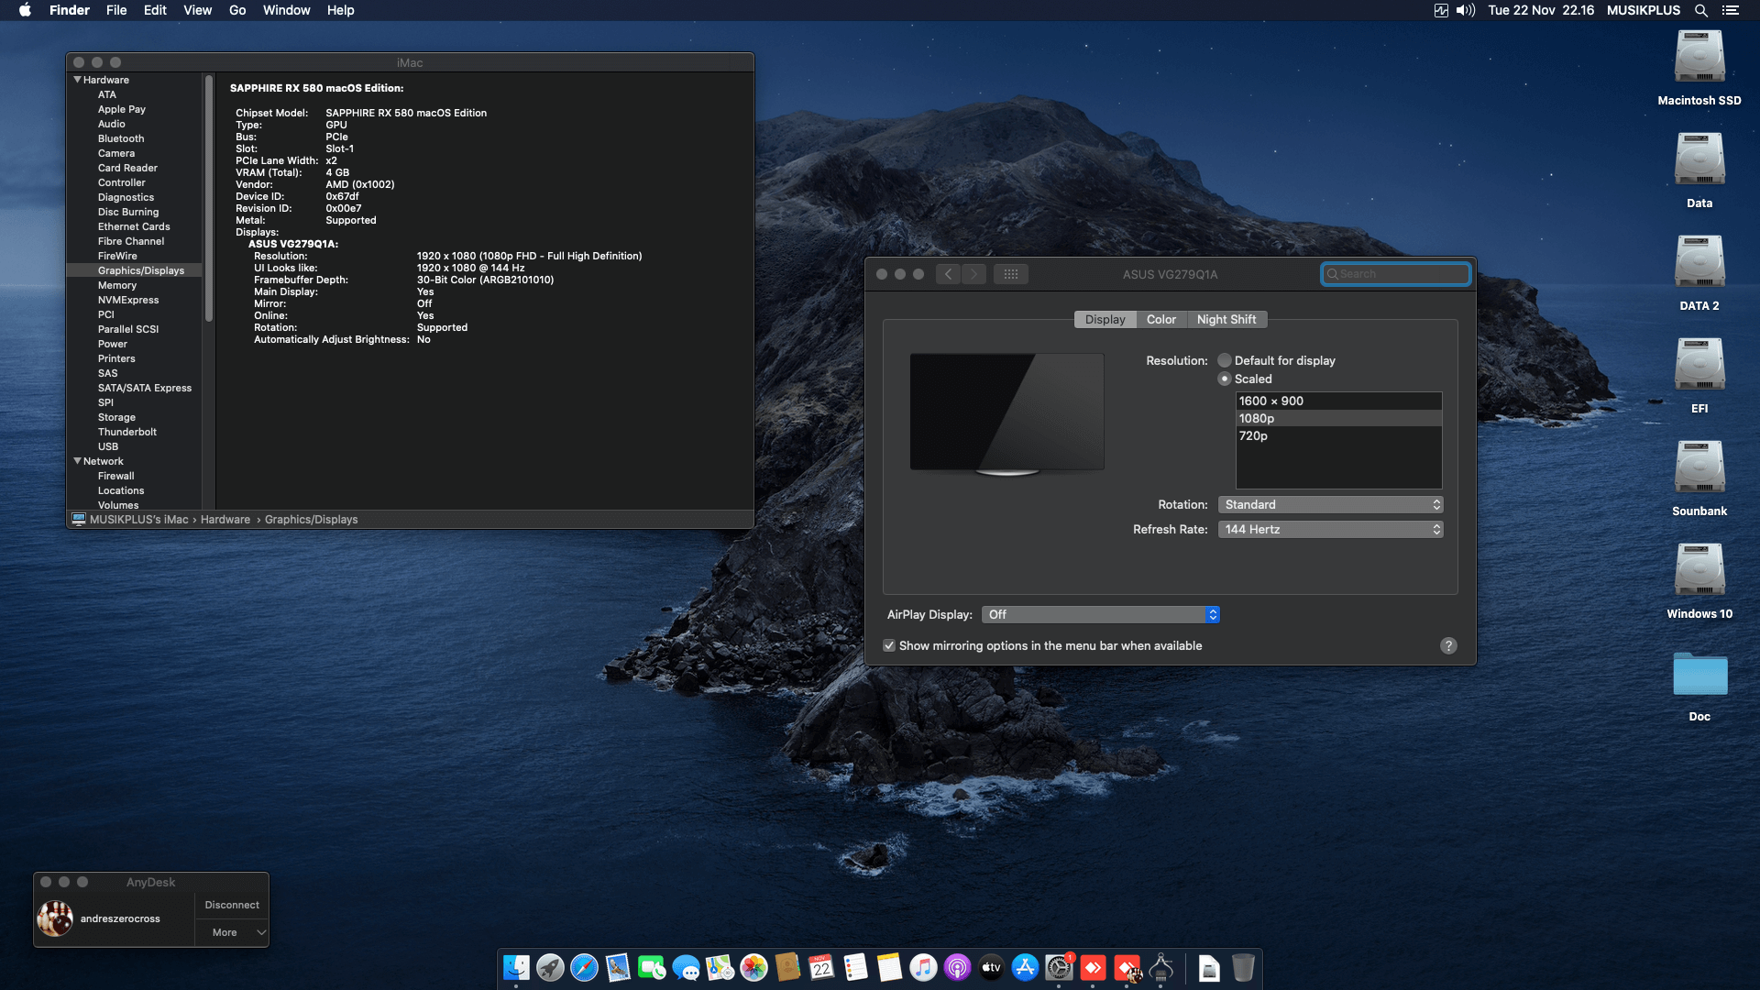Open Safari from the dock
Screen dimensions: 1760x990
pos(584,968)
